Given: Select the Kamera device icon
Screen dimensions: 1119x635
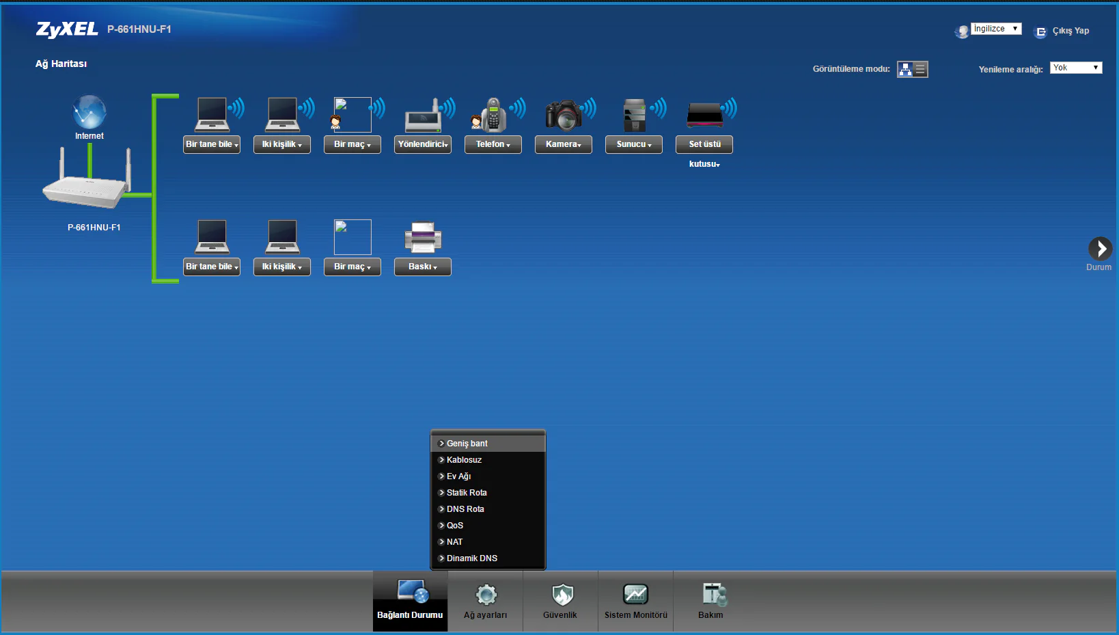Looking at the screenshot, I should point(563,115).
